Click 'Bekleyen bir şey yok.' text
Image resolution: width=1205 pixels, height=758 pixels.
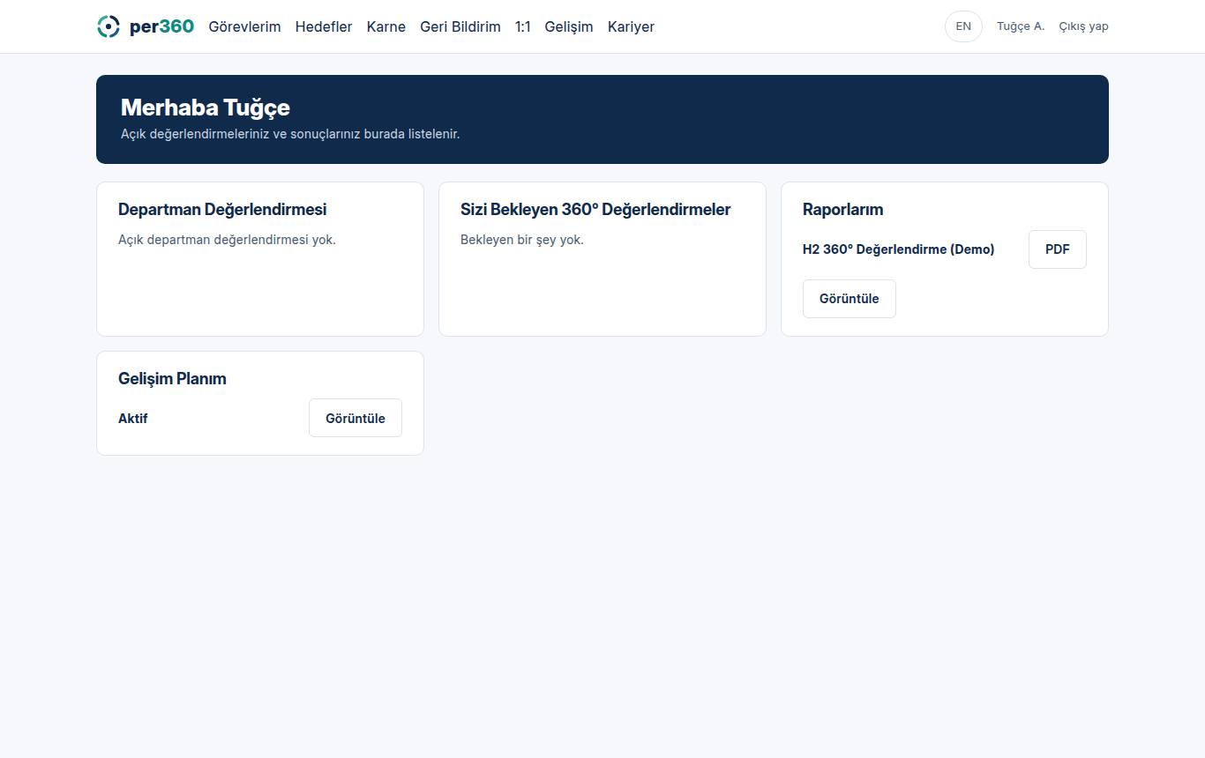point(522,240)
